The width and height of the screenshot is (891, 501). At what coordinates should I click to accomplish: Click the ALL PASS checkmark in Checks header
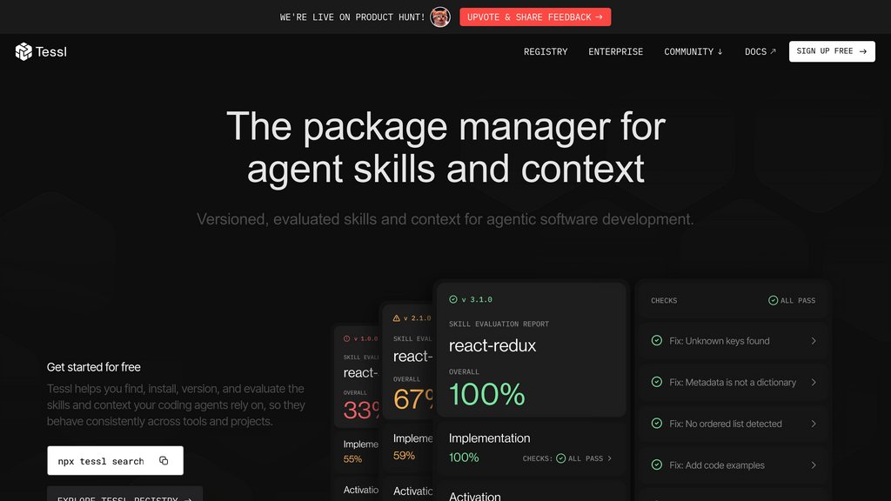pyautogui.click(x=773, y=300)
